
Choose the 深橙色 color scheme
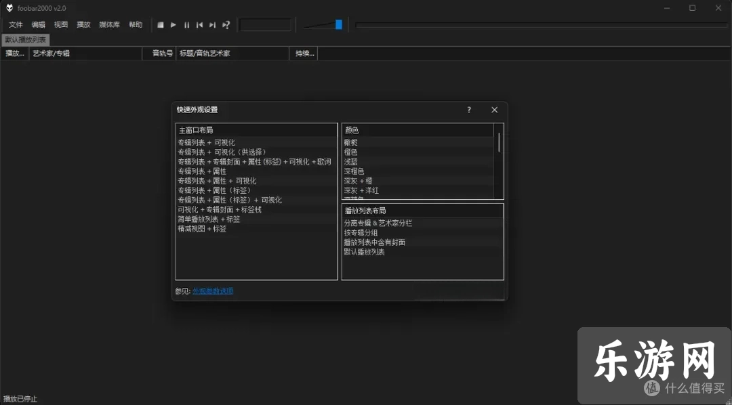click(418, 171)
